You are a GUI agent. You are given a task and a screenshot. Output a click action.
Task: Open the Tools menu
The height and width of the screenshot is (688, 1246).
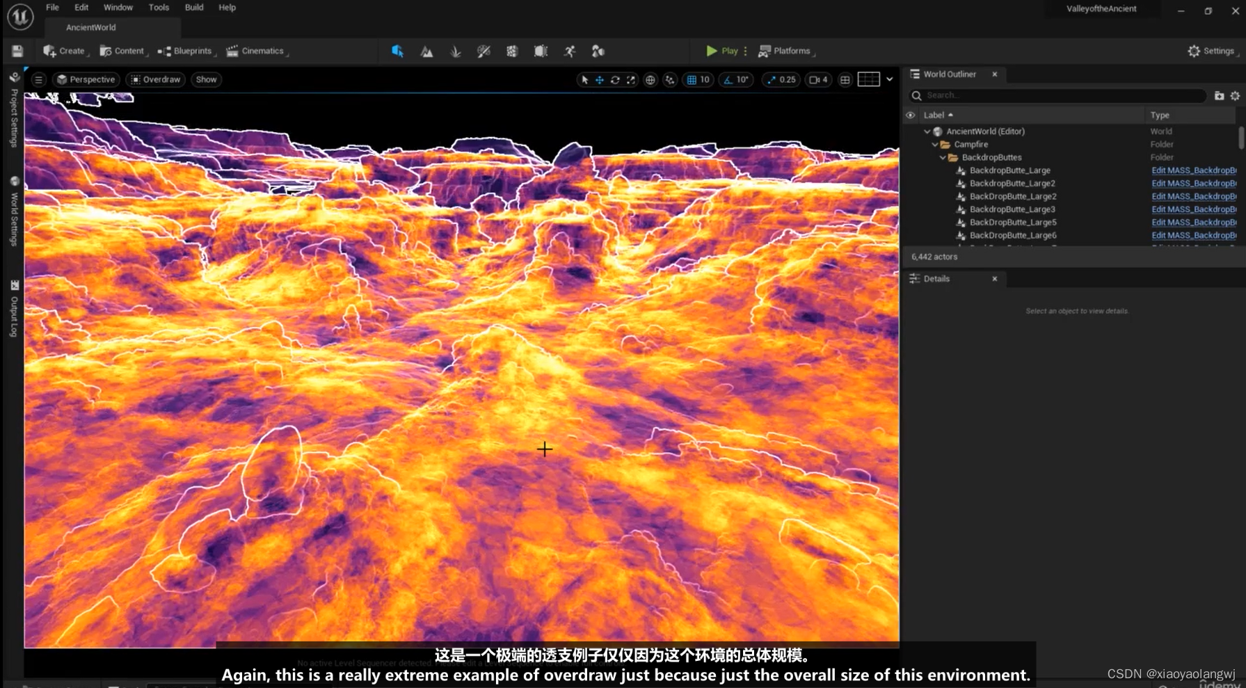click(x=159, y=8)
